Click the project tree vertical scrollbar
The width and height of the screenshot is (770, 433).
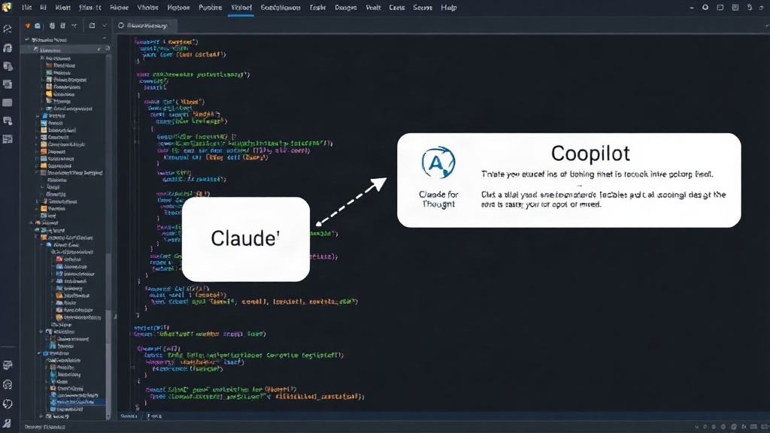(x=109, y=235)
